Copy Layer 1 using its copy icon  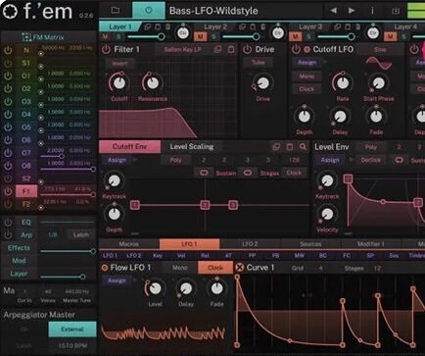[x=148, y=26]
